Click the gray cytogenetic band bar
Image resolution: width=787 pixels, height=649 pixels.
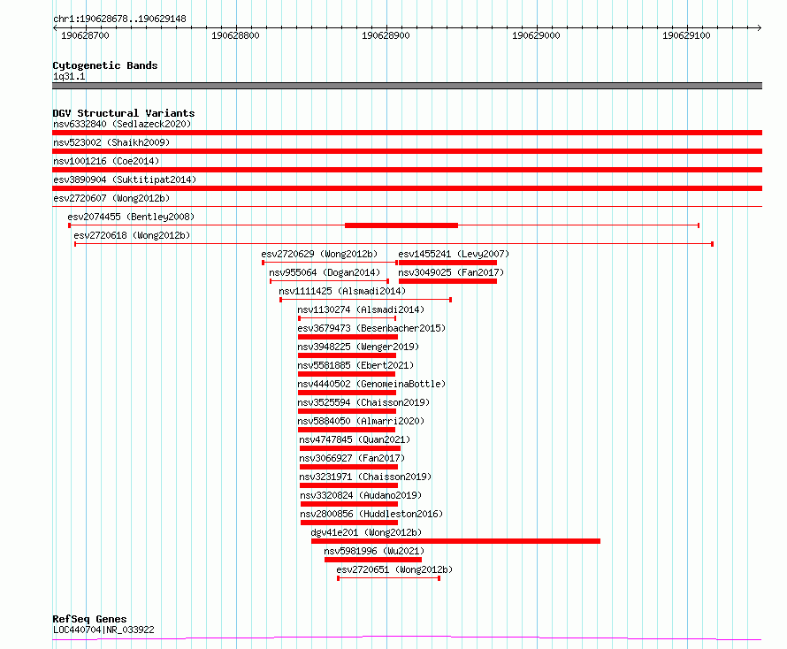pyautogui.click(x=407, y=86)
